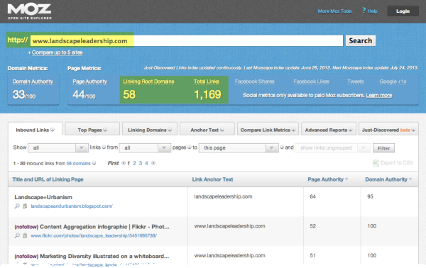Viewport: 426px width, 268px height.
Task: Open the from 'all' pages dropdown
Action: point(145,148)
